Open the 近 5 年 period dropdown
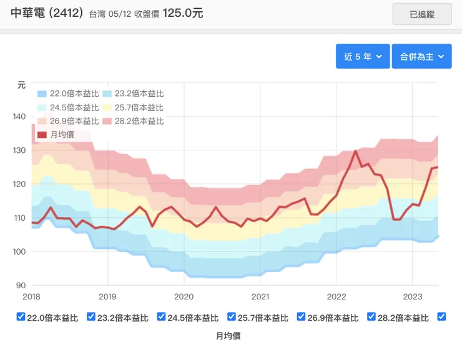Image resolution: width=462 pixels, height=340 pixels. tap(362, 56)
